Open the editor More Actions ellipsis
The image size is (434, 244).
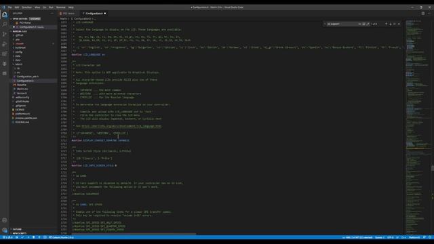point(429,14)
